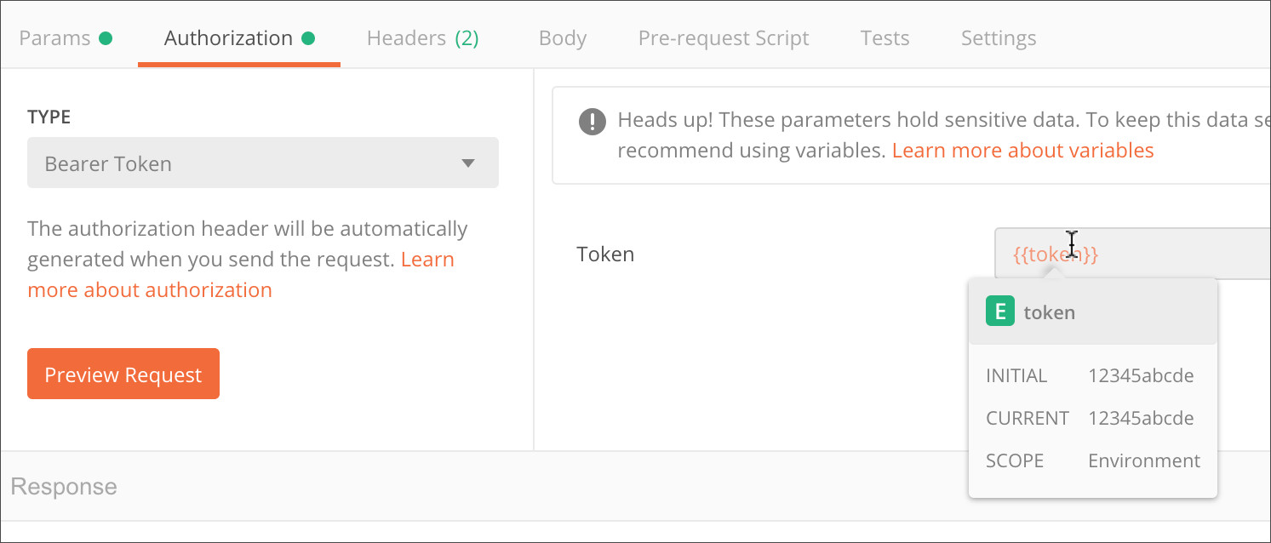Screen dimensions: 1271x543
Task: Click the exclamation warning icon in the alert
Action: pyautogui.click(x=593, y=121)
